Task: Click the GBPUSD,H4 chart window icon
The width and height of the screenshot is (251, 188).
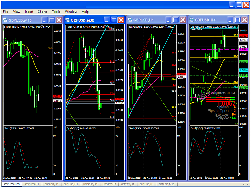Action: pyautogui.click(x=191, y=20)
